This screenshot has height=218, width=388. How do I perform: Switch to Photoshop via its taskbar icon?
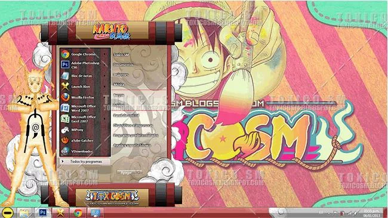click(x=42, y=213)
